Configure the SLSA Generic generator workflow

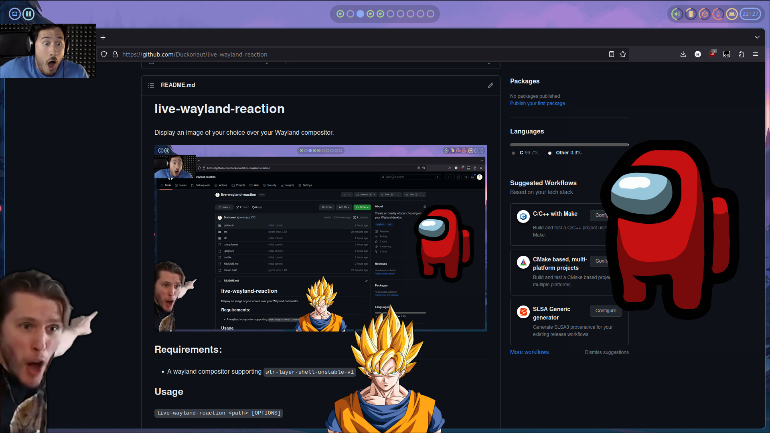(x=606, y=311)
